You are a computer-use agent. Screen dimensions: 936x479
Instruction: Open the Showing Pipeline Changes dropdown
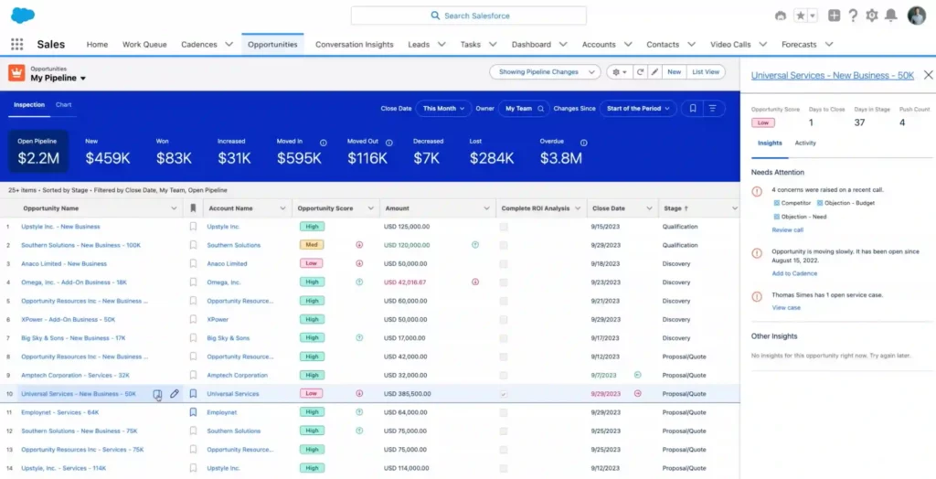(545, 71)
